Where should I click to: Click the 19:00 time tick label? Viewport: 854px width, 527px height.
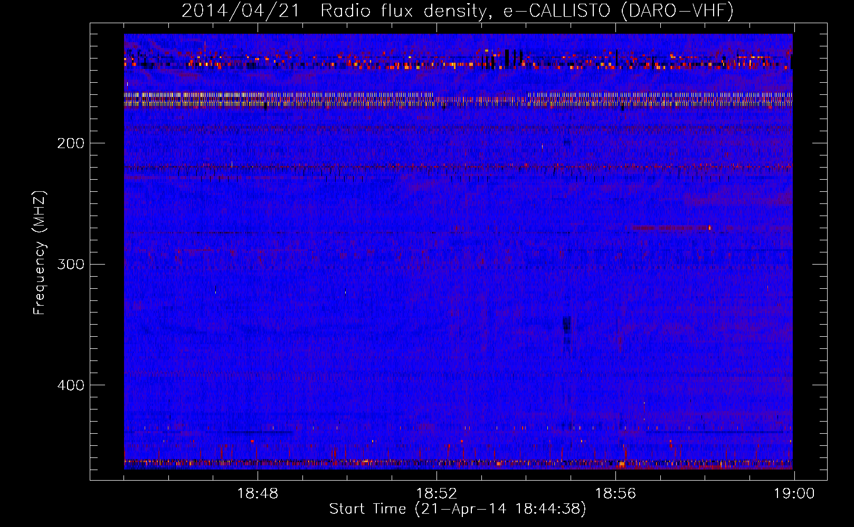794,494
